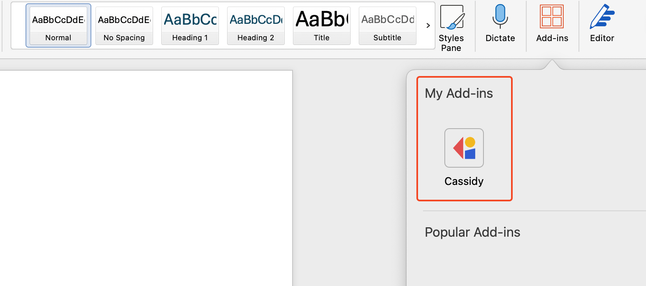Apply the Title style

point(322,25)
